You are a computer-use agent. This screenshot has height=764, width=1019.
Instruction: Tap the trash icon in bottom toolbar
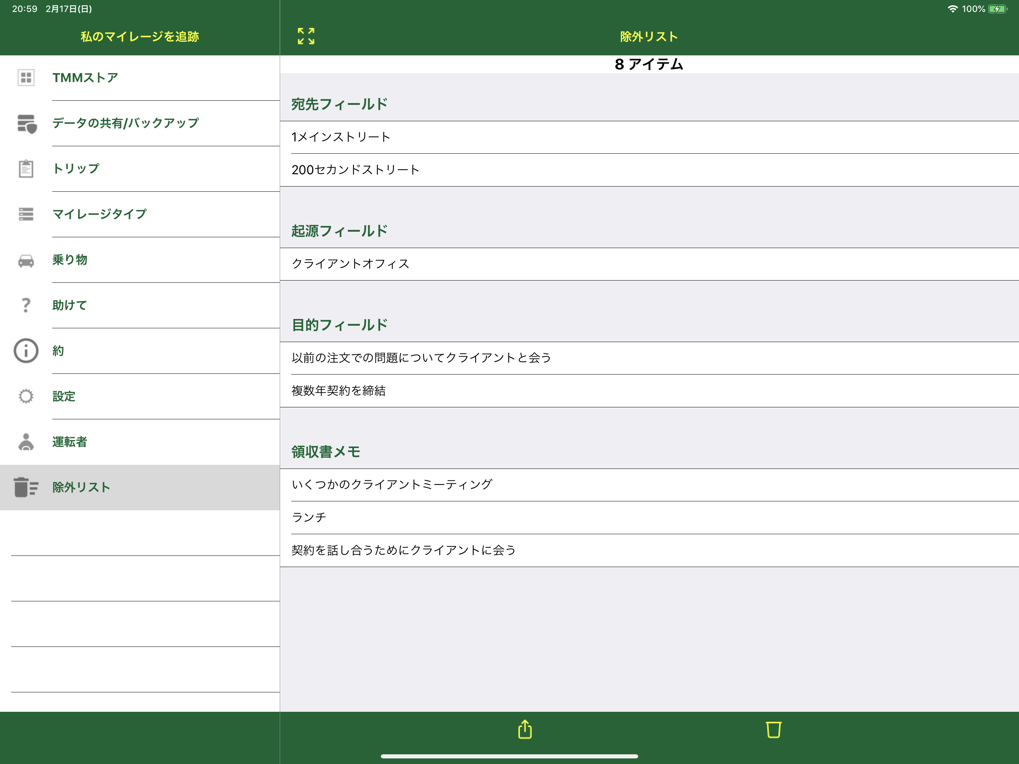click(773, 729)
